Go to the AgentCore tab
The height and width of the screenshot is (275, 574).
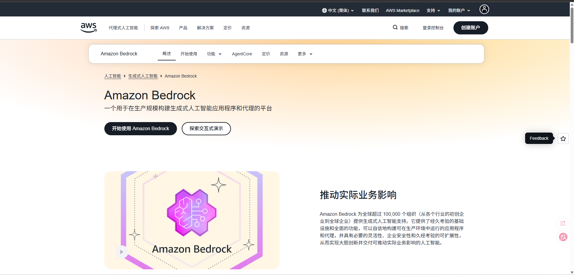(x=242, y=54)
